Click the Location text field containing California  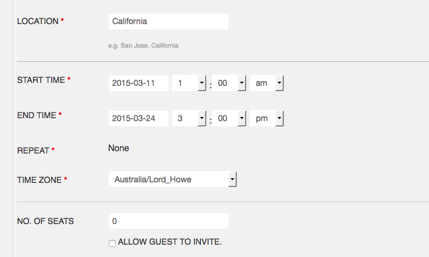[x=168, y=22]
